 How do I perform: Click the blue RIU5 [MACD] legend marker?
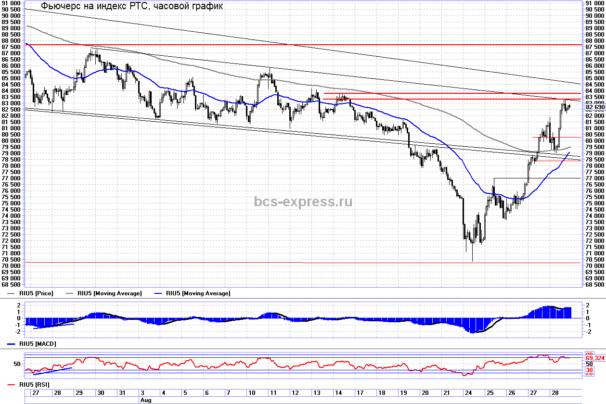13,344
